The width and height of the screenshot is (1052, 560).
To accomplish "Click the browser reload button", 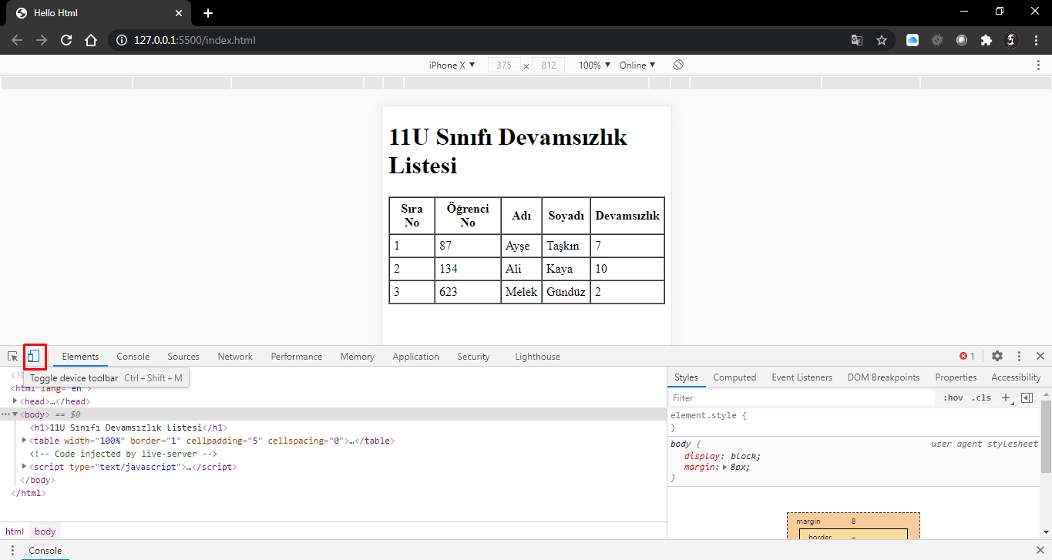I will tap(66, 40).
